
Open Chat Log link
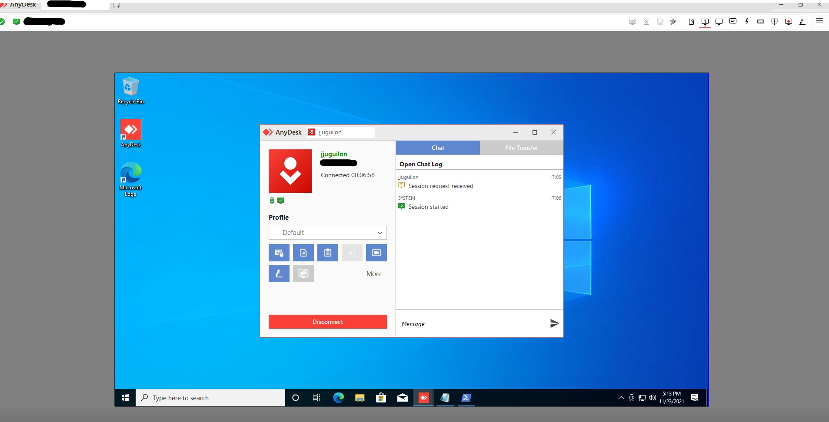[421, 164]
